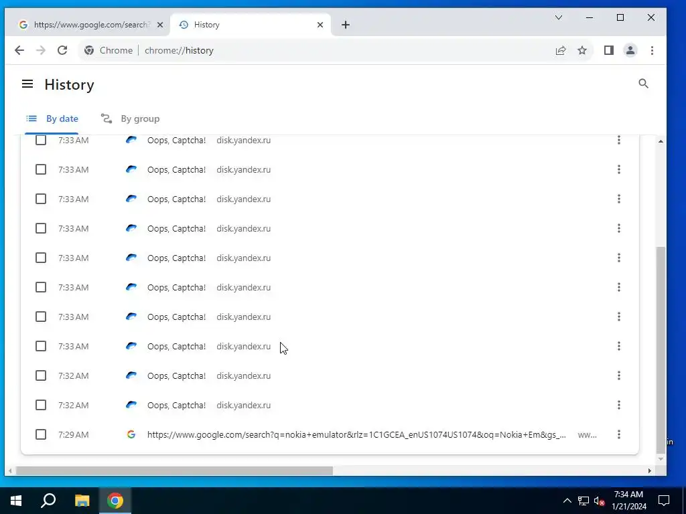The width and height of the screenshot is (686, 514).
Task: Switch to the By group view
Action: [x=131, y=119]
